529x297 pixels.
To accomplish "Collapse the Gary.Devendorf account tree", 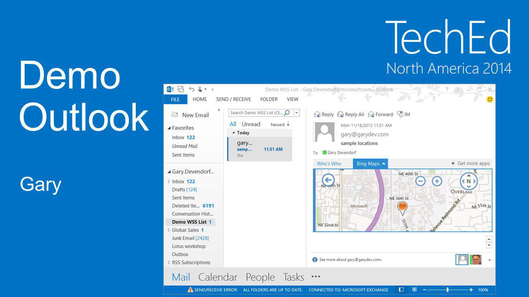I will [169, 172].
